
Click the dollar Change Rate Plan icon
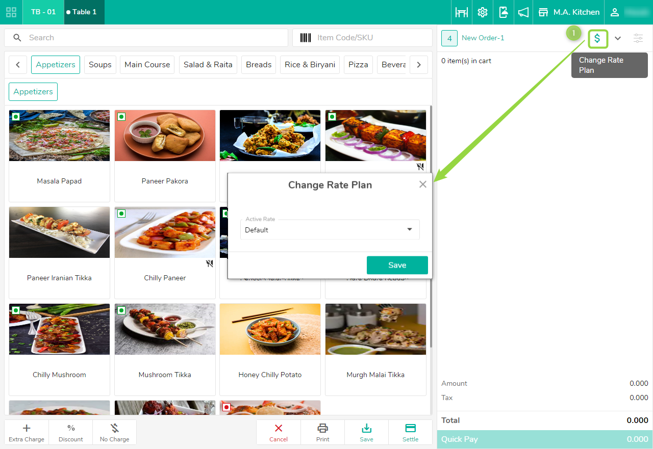click(x=597, y=38)
